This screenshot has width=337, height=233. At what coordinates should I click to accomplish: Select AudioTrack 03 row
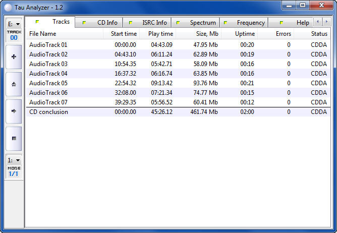click(48, 64)
